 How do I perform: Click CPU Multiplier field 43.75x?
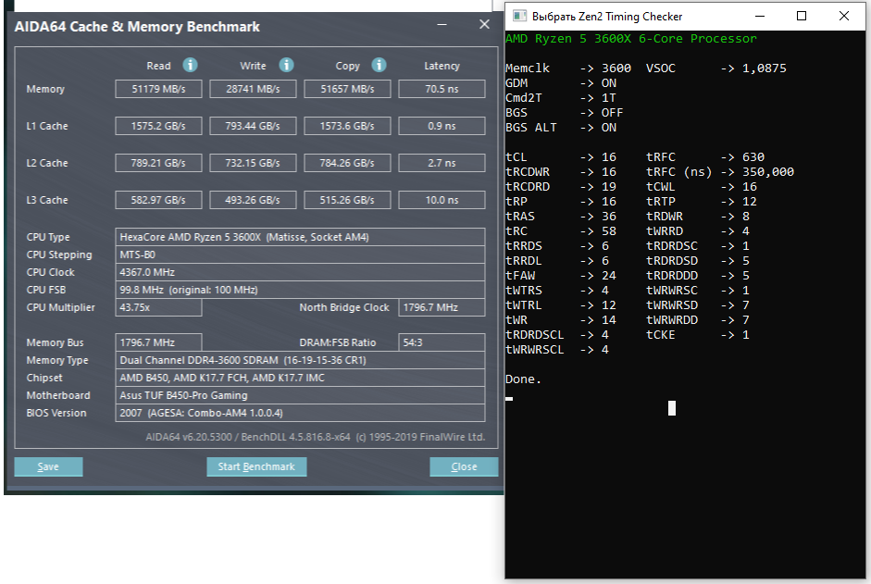coord(158,307)
